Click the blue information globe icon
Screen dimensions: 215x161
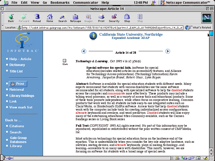[x=93, y=36]
